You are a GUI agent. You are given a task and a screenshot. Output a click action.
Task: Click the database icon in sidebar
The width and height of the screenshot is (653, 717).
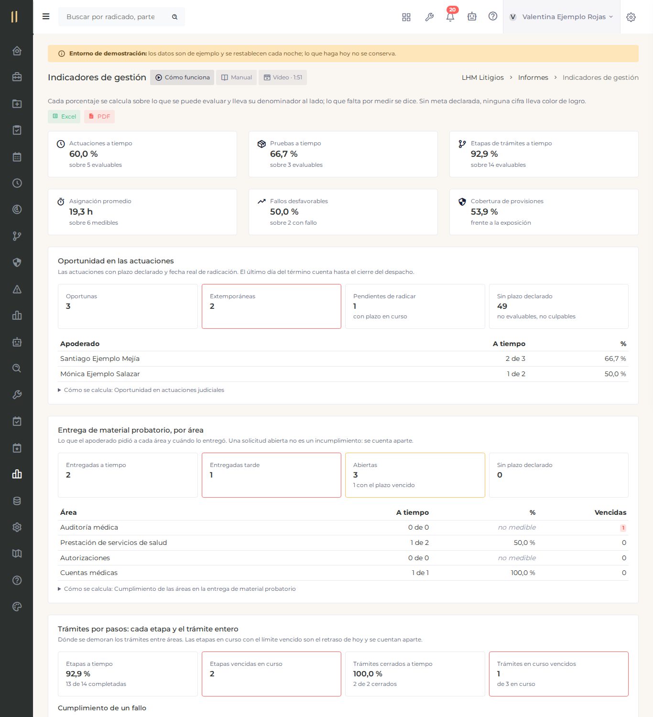[x=17, y=501]
